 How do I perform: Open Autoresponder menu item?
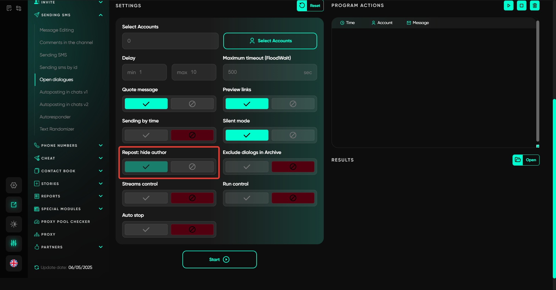coord(55,117)
